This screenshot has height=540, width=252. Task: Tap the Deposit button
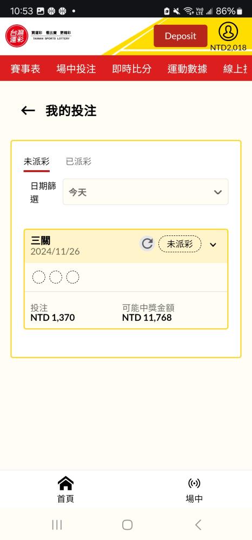pyautogui.click(x=180, y=36)
